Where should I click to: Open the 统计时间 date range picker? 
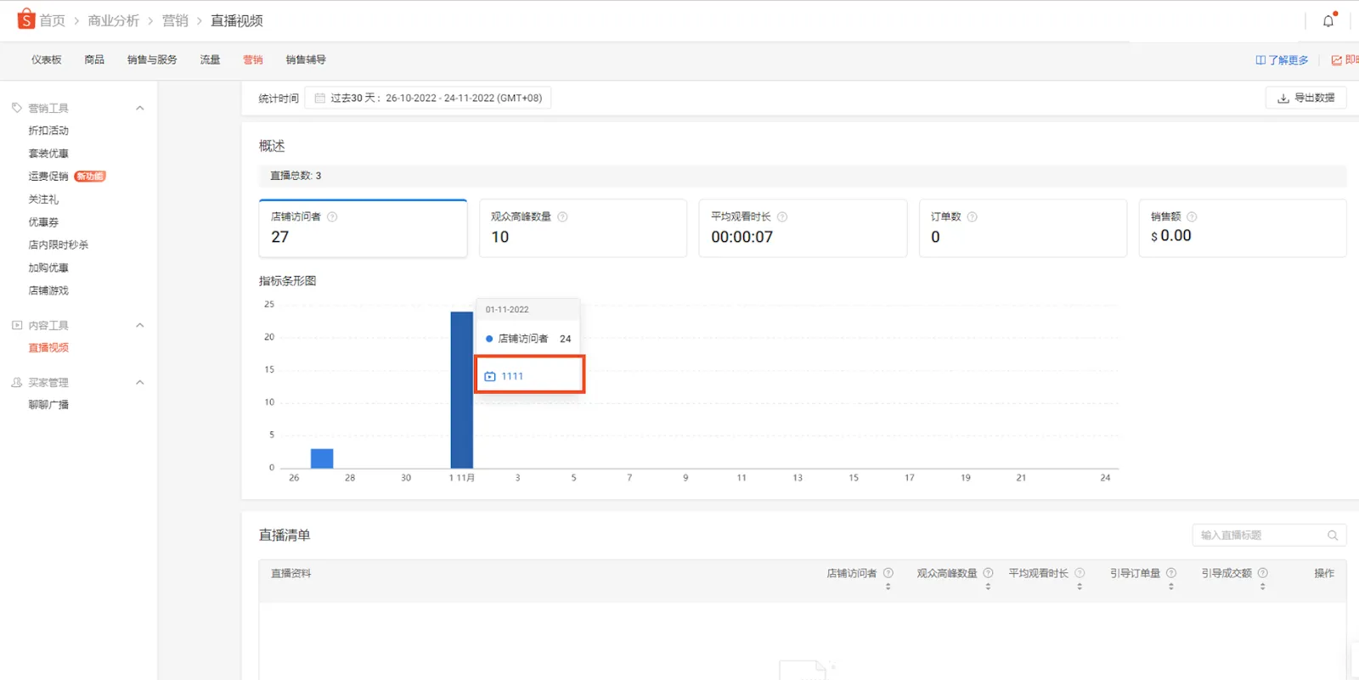click(x=428, y=98)
